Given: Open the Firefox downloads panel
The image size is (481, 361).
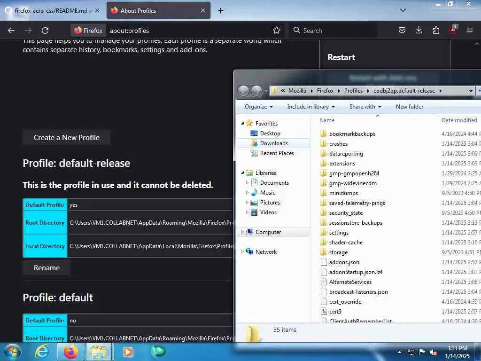Looking at the screenshot, I should coord(419,31).
